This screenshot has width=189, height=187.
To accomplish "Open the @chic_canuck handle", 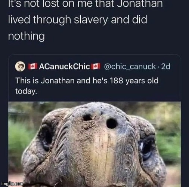I will pyautogui.click(x=129, y=67).
